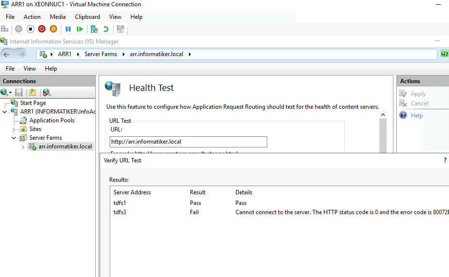Click the green refresh icon near address bar
This screenshot has width=449, height=277.
click(x=445, y=53)
